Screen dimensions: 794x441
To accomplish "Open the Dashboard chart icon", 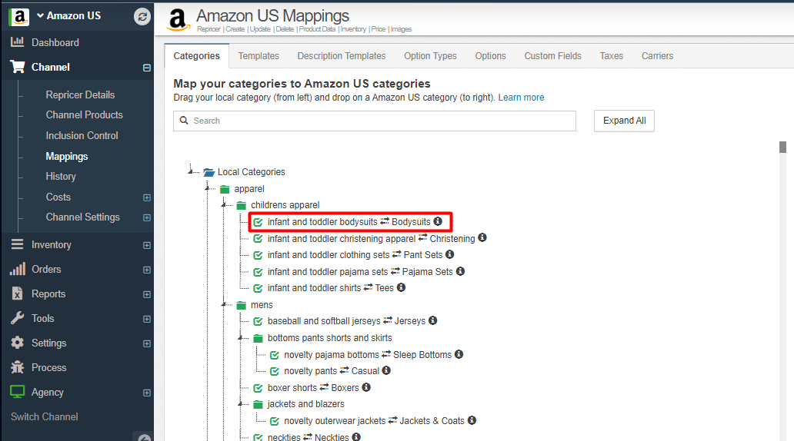I will pyautogui.click(x=17, y=42).
